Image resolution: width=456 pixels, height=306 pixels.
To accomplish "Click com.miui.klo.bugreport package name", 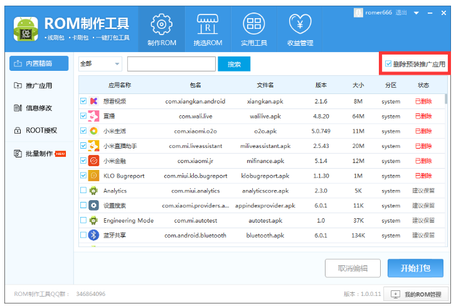I will 196,176.
